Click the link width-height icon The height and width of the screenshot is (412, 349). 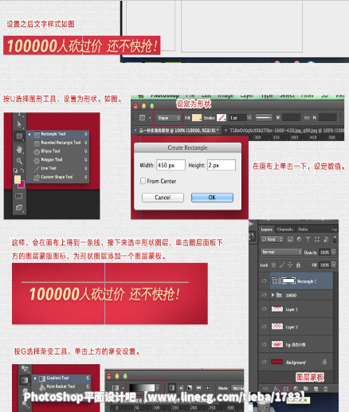307,117
